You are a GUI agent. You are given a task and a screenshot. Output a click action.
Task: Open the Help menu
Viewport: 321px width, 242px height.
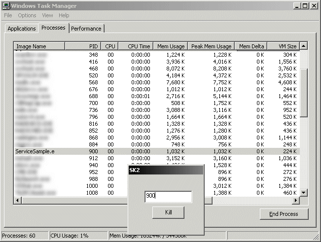pyautogui.click(x=64, y=16)
